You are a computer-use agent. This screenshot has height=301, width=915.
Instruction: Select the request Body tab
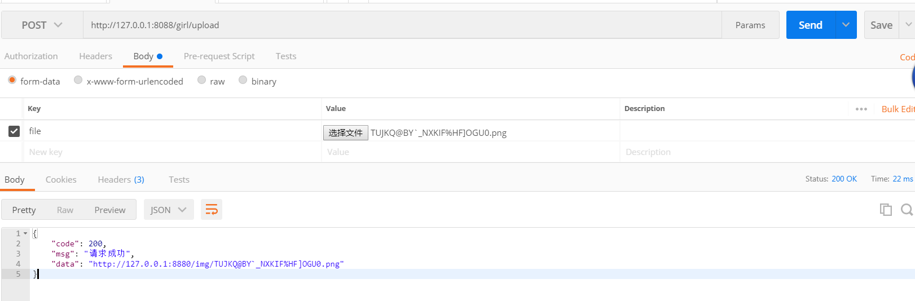[148, 56]
